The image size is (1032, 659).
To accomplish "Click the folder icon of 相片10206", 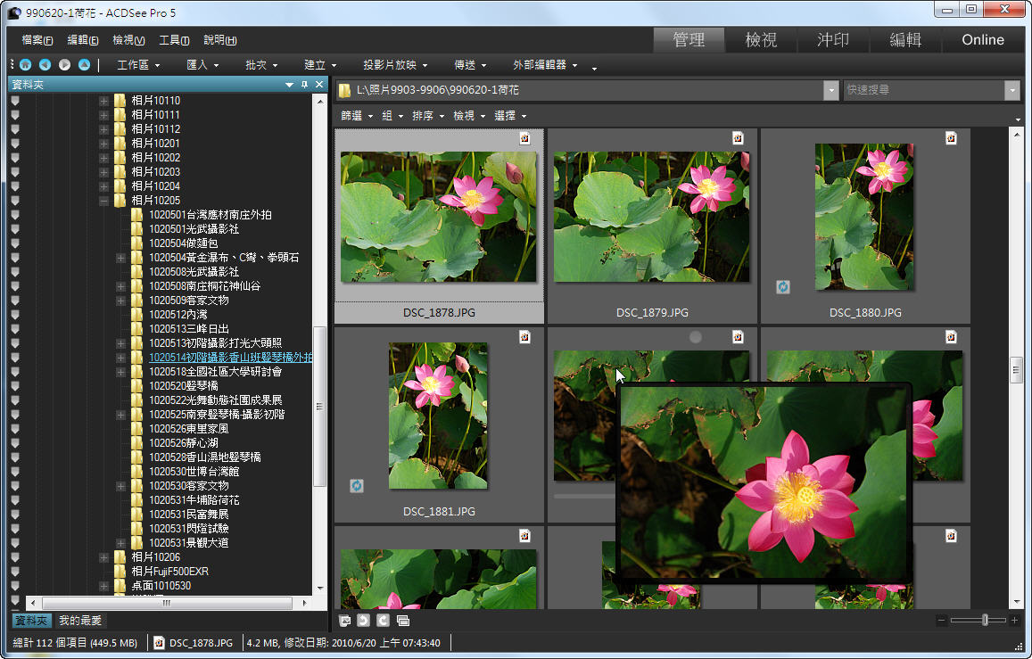I will (120, 557).
